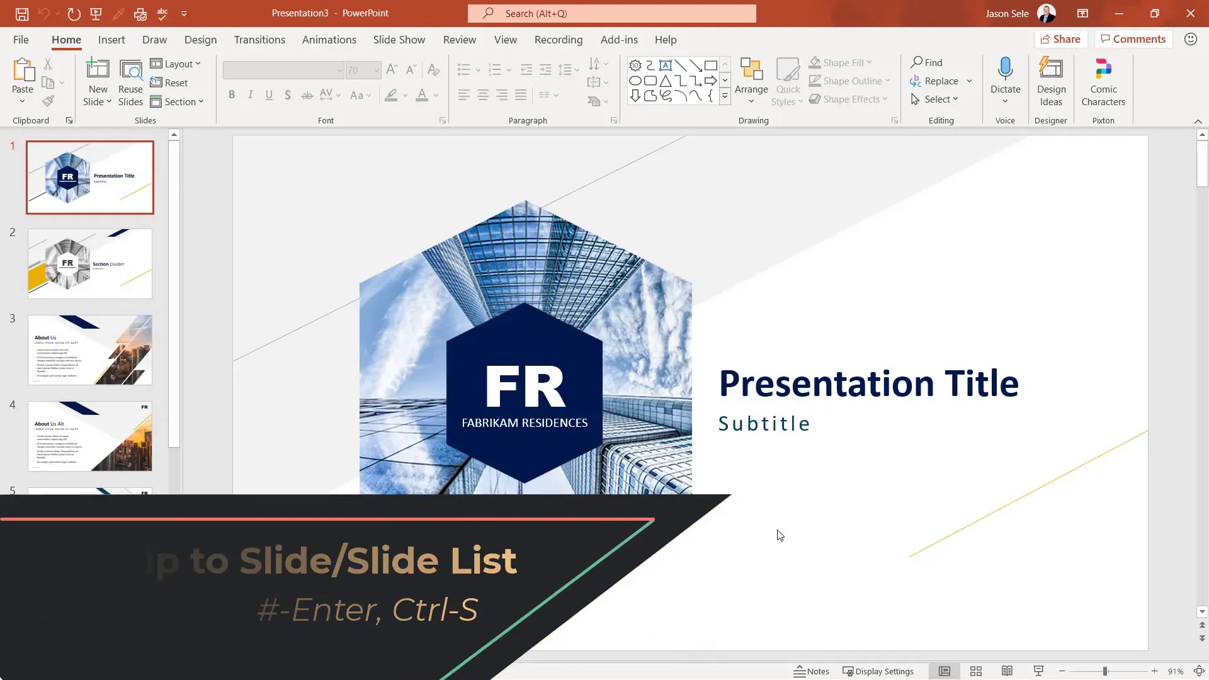
Task: Select slide 3 About Us thumbnail
Action: pyautogui.click(x=90, y=350)
